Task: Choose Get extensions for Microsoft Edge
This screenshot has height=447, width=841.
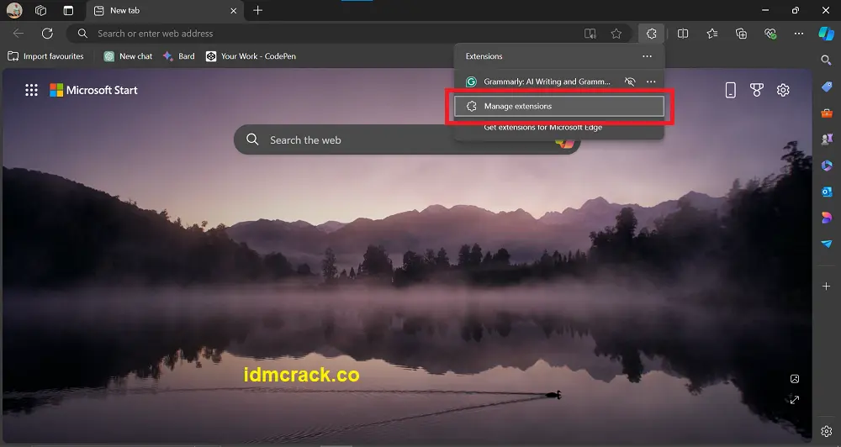Action: 542,128
